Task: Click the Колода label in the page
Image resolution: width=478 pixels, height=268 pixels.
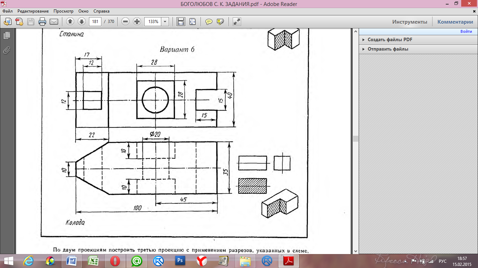Action: 75,222
